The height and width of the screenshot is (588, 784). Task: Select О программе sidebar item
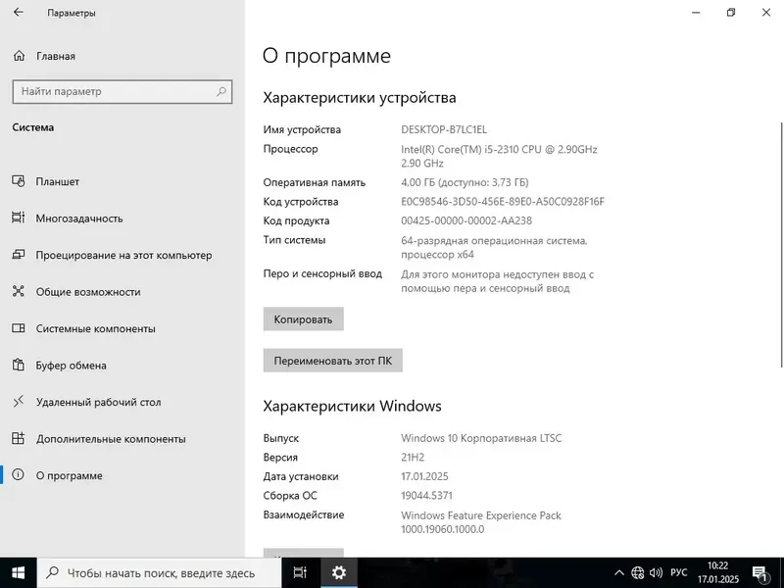[122, 475]
